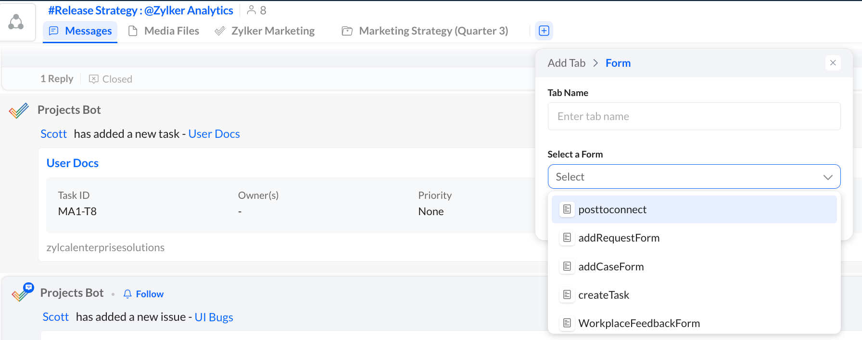Click the Projects Bot name beside Follow

[72, 293]
